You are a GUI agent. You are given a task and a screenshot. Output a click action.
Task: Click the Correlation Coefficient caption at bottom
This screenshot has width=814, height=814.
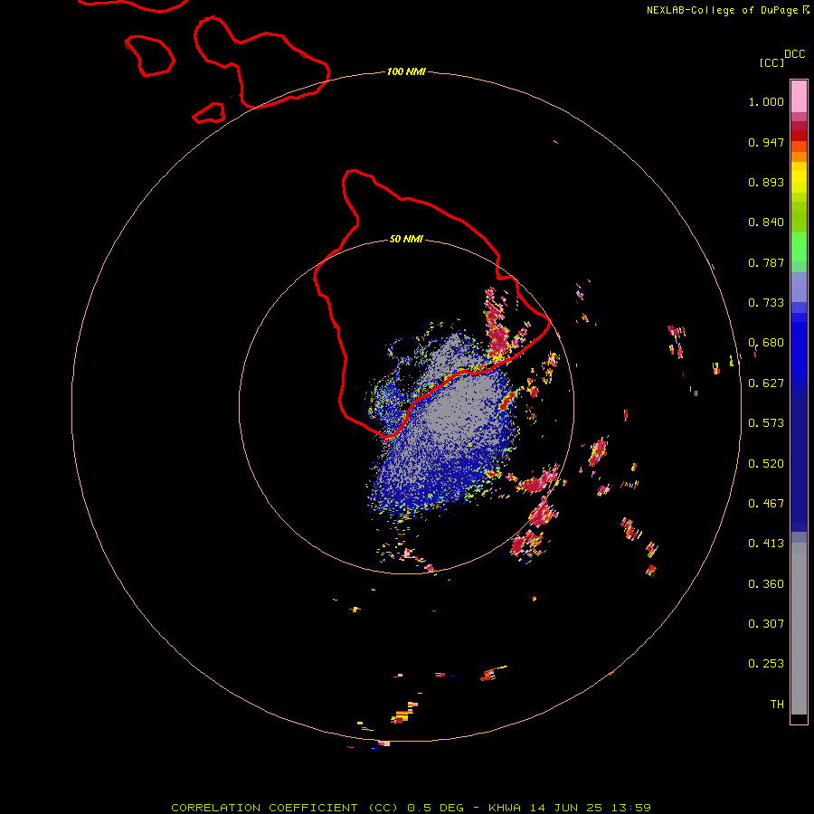click(x=411, y=808)
